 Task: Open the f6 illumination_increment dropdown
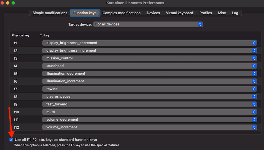click(x=149, y=81)
